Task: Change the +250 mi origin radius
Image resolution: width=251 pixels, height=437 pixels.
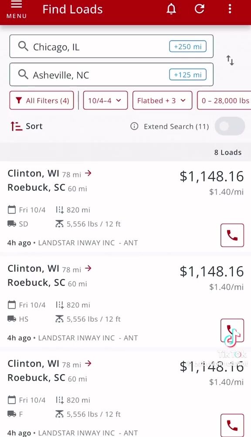Action: coord(188,47)
